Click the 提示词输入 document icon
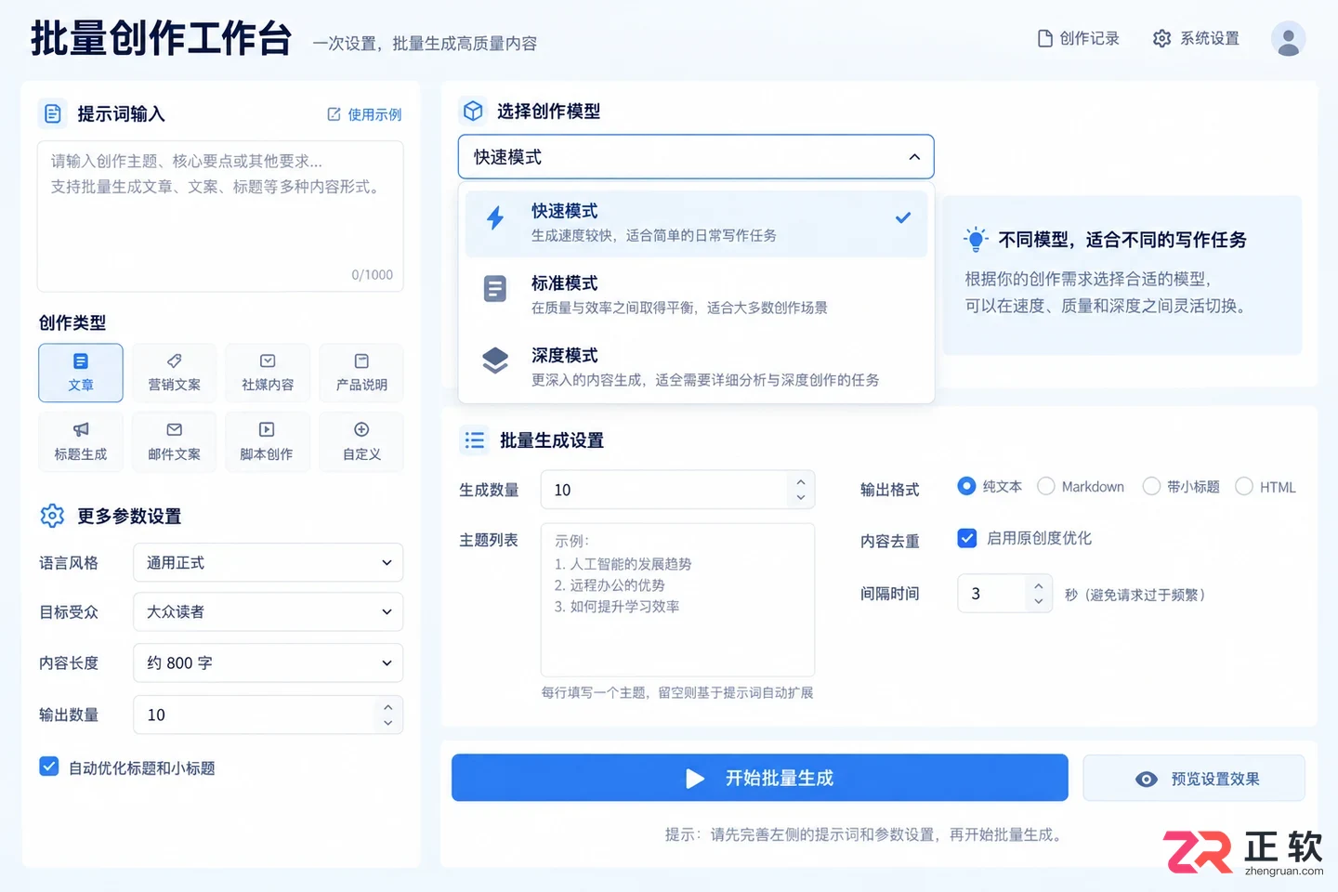This screenshot has width=1338, height=892. (x=53, y=113)
